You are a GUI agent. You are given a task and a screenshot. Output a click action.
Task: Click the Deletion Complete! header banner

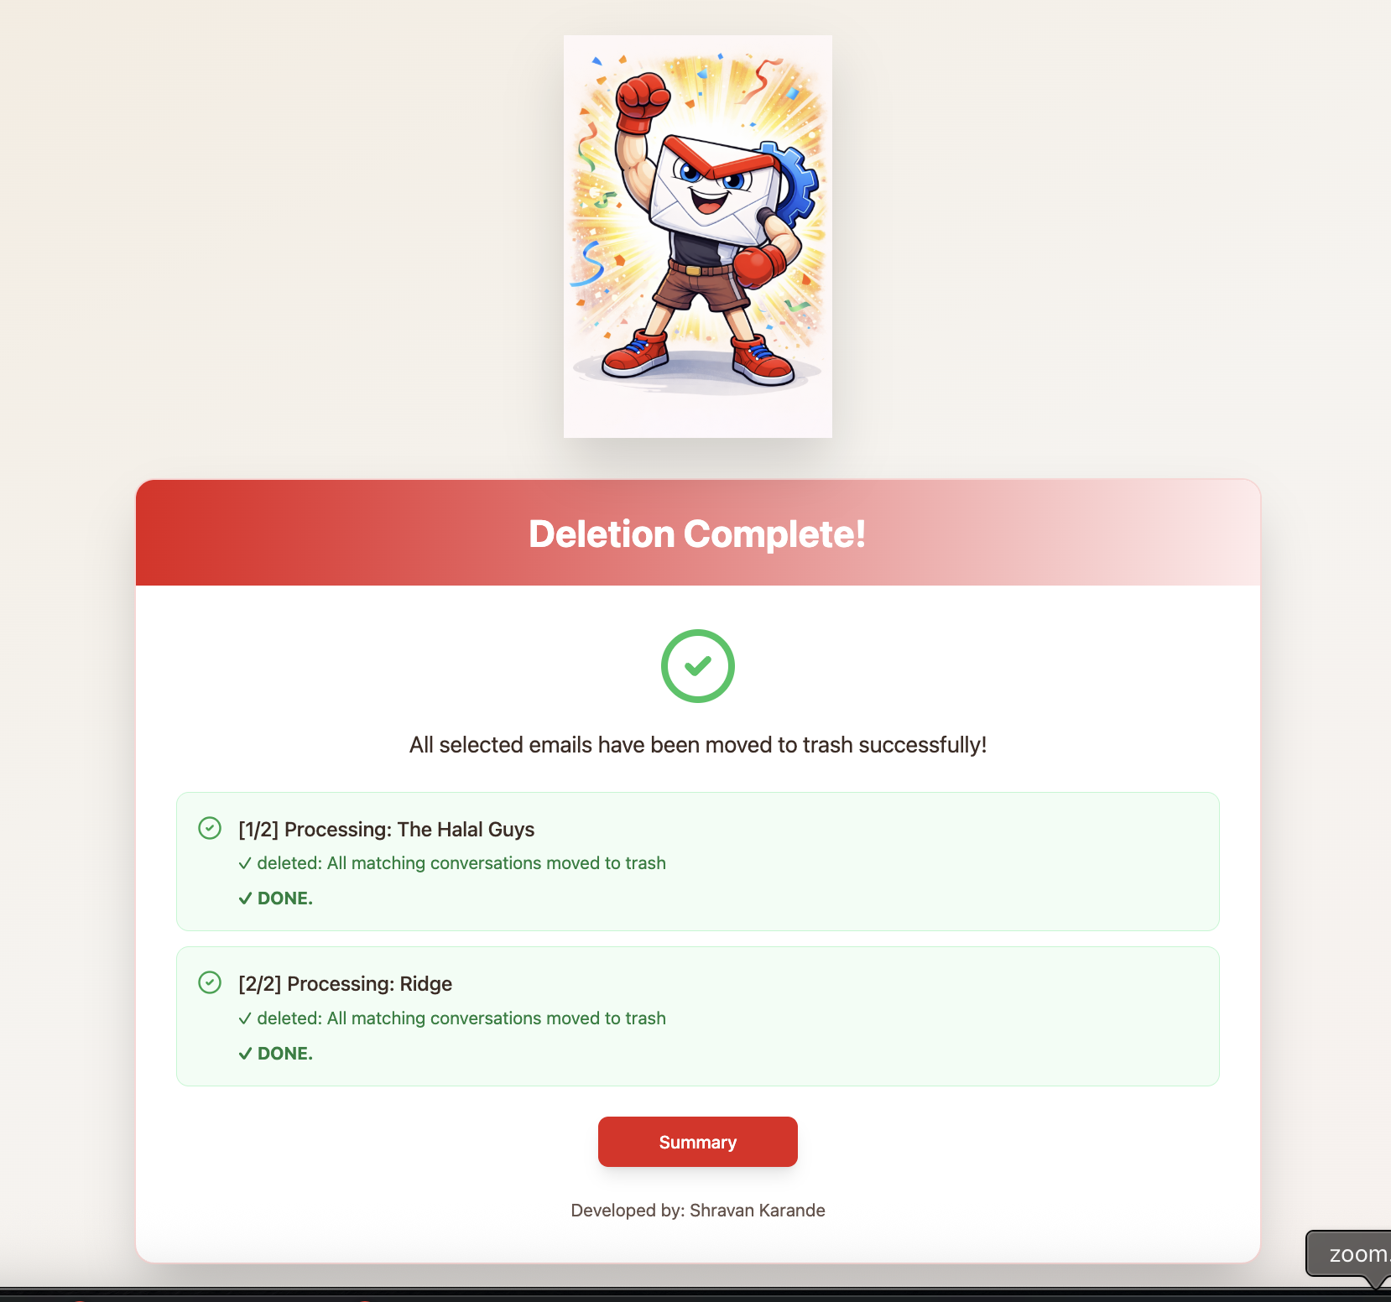(x=698, y=534)
